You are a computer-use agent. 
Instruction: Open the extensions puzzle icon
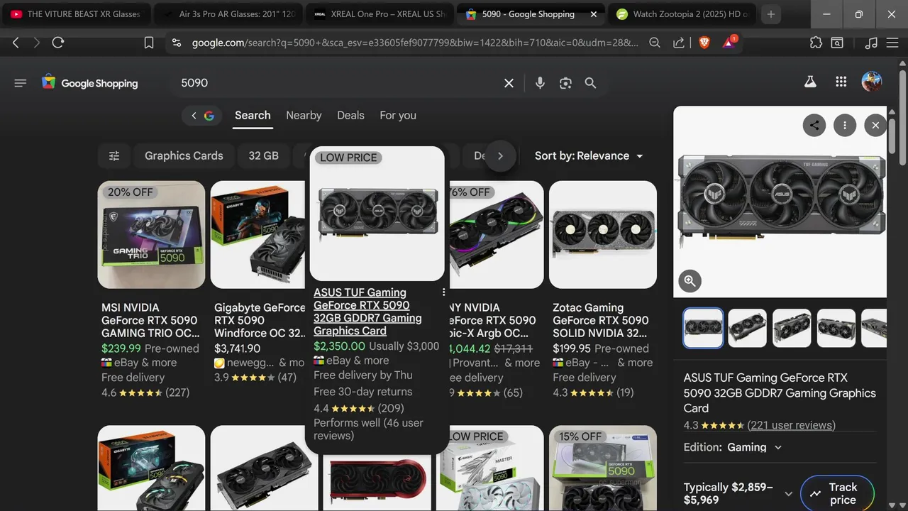click(816, 43)
